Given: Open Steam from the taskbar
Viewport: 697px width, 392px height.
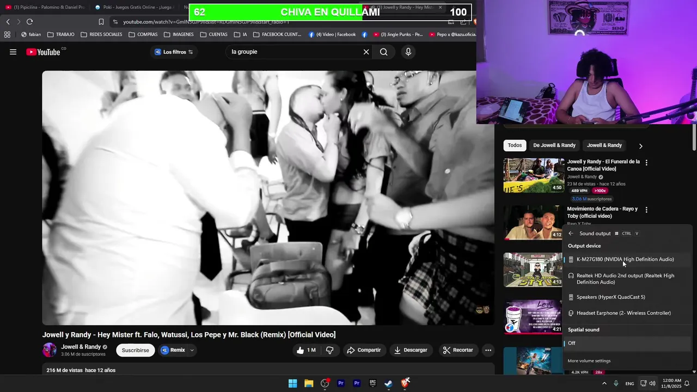Looking at the screenshot, I should (x=388, y=383).
